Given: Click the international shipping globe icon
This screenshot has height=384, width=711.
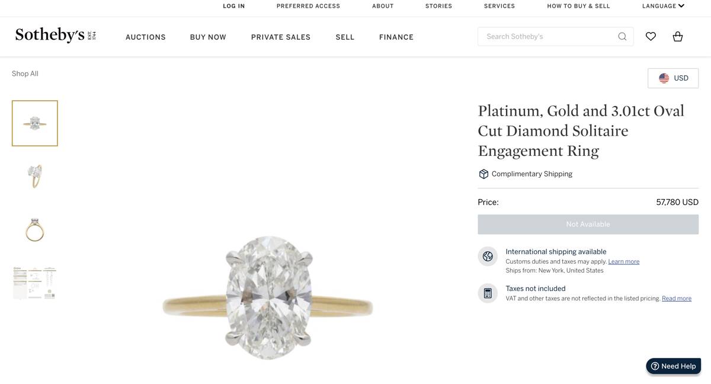Looking at the screenshot, I should [488, 257].
